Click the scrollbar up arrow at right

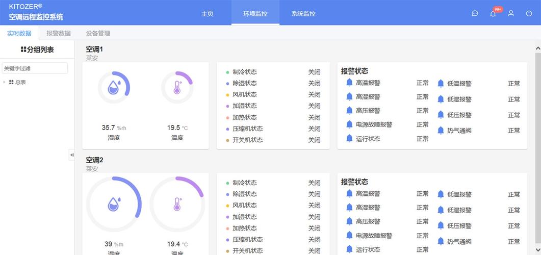coord(538,48)
